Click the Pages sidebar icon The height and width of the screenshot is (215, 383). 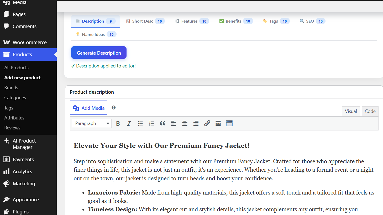[x=6, y=14]
